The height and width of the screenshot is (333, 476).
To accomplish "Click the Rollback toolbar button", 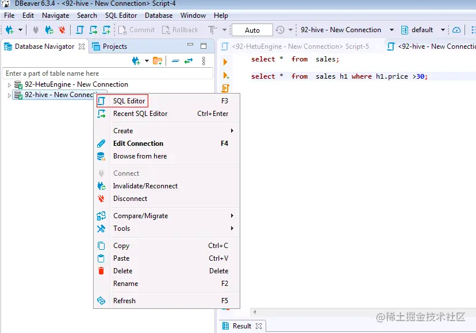I will [x=181, y=30].
